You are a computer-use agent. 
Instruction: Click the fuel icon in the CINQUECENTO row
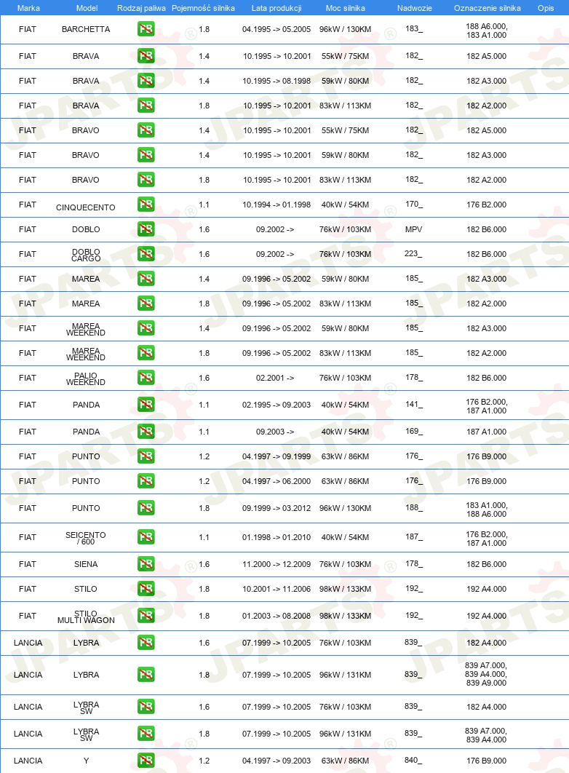[146, 204]
